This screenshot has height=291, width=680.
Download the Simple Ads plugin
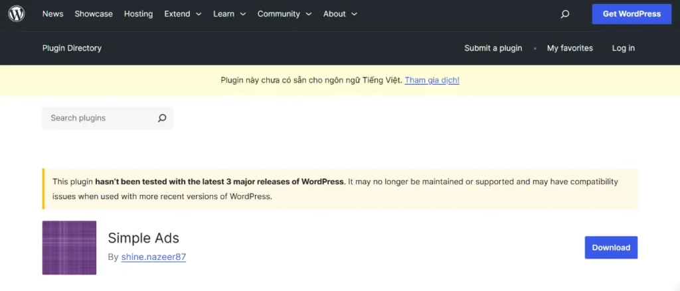point(611,247)
